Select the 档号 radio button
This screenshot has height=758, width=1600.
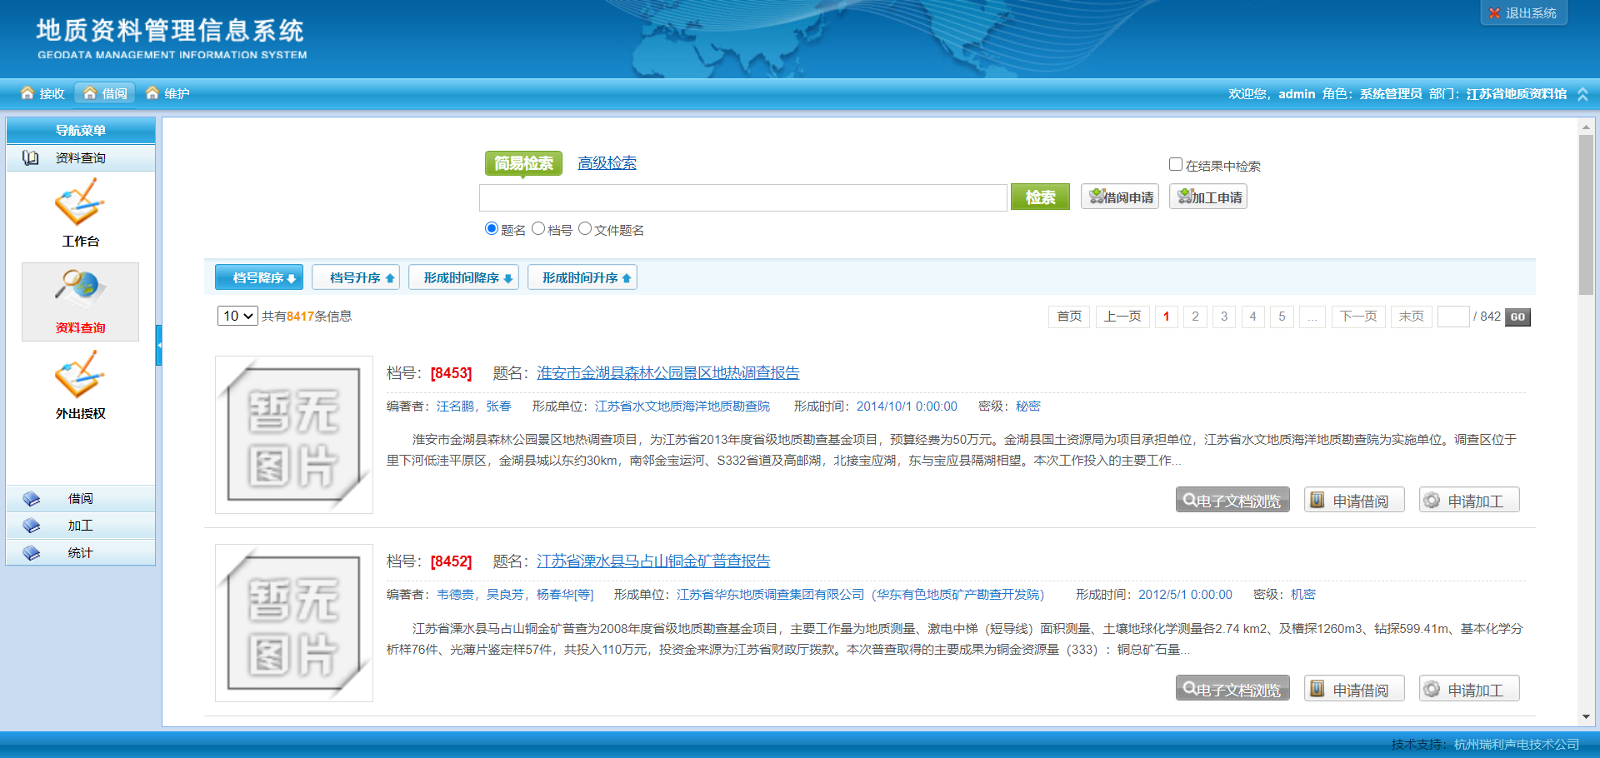(538, 228)
